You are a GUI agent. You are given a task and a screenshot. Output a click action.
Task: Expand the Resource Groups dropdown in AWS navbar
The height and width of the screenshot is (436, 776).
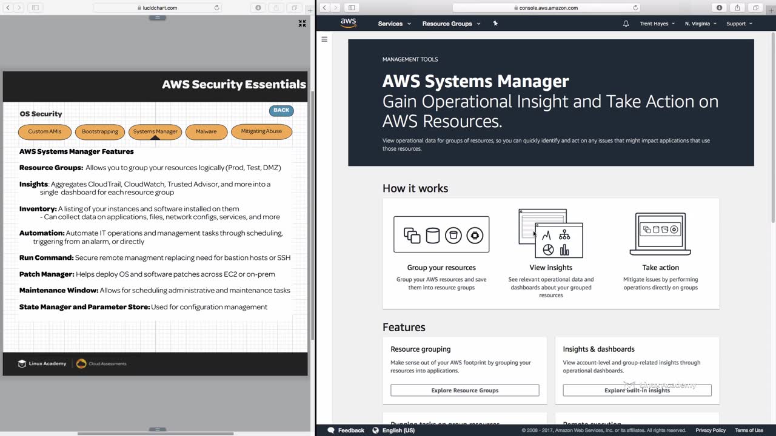(x=451, y=24)
